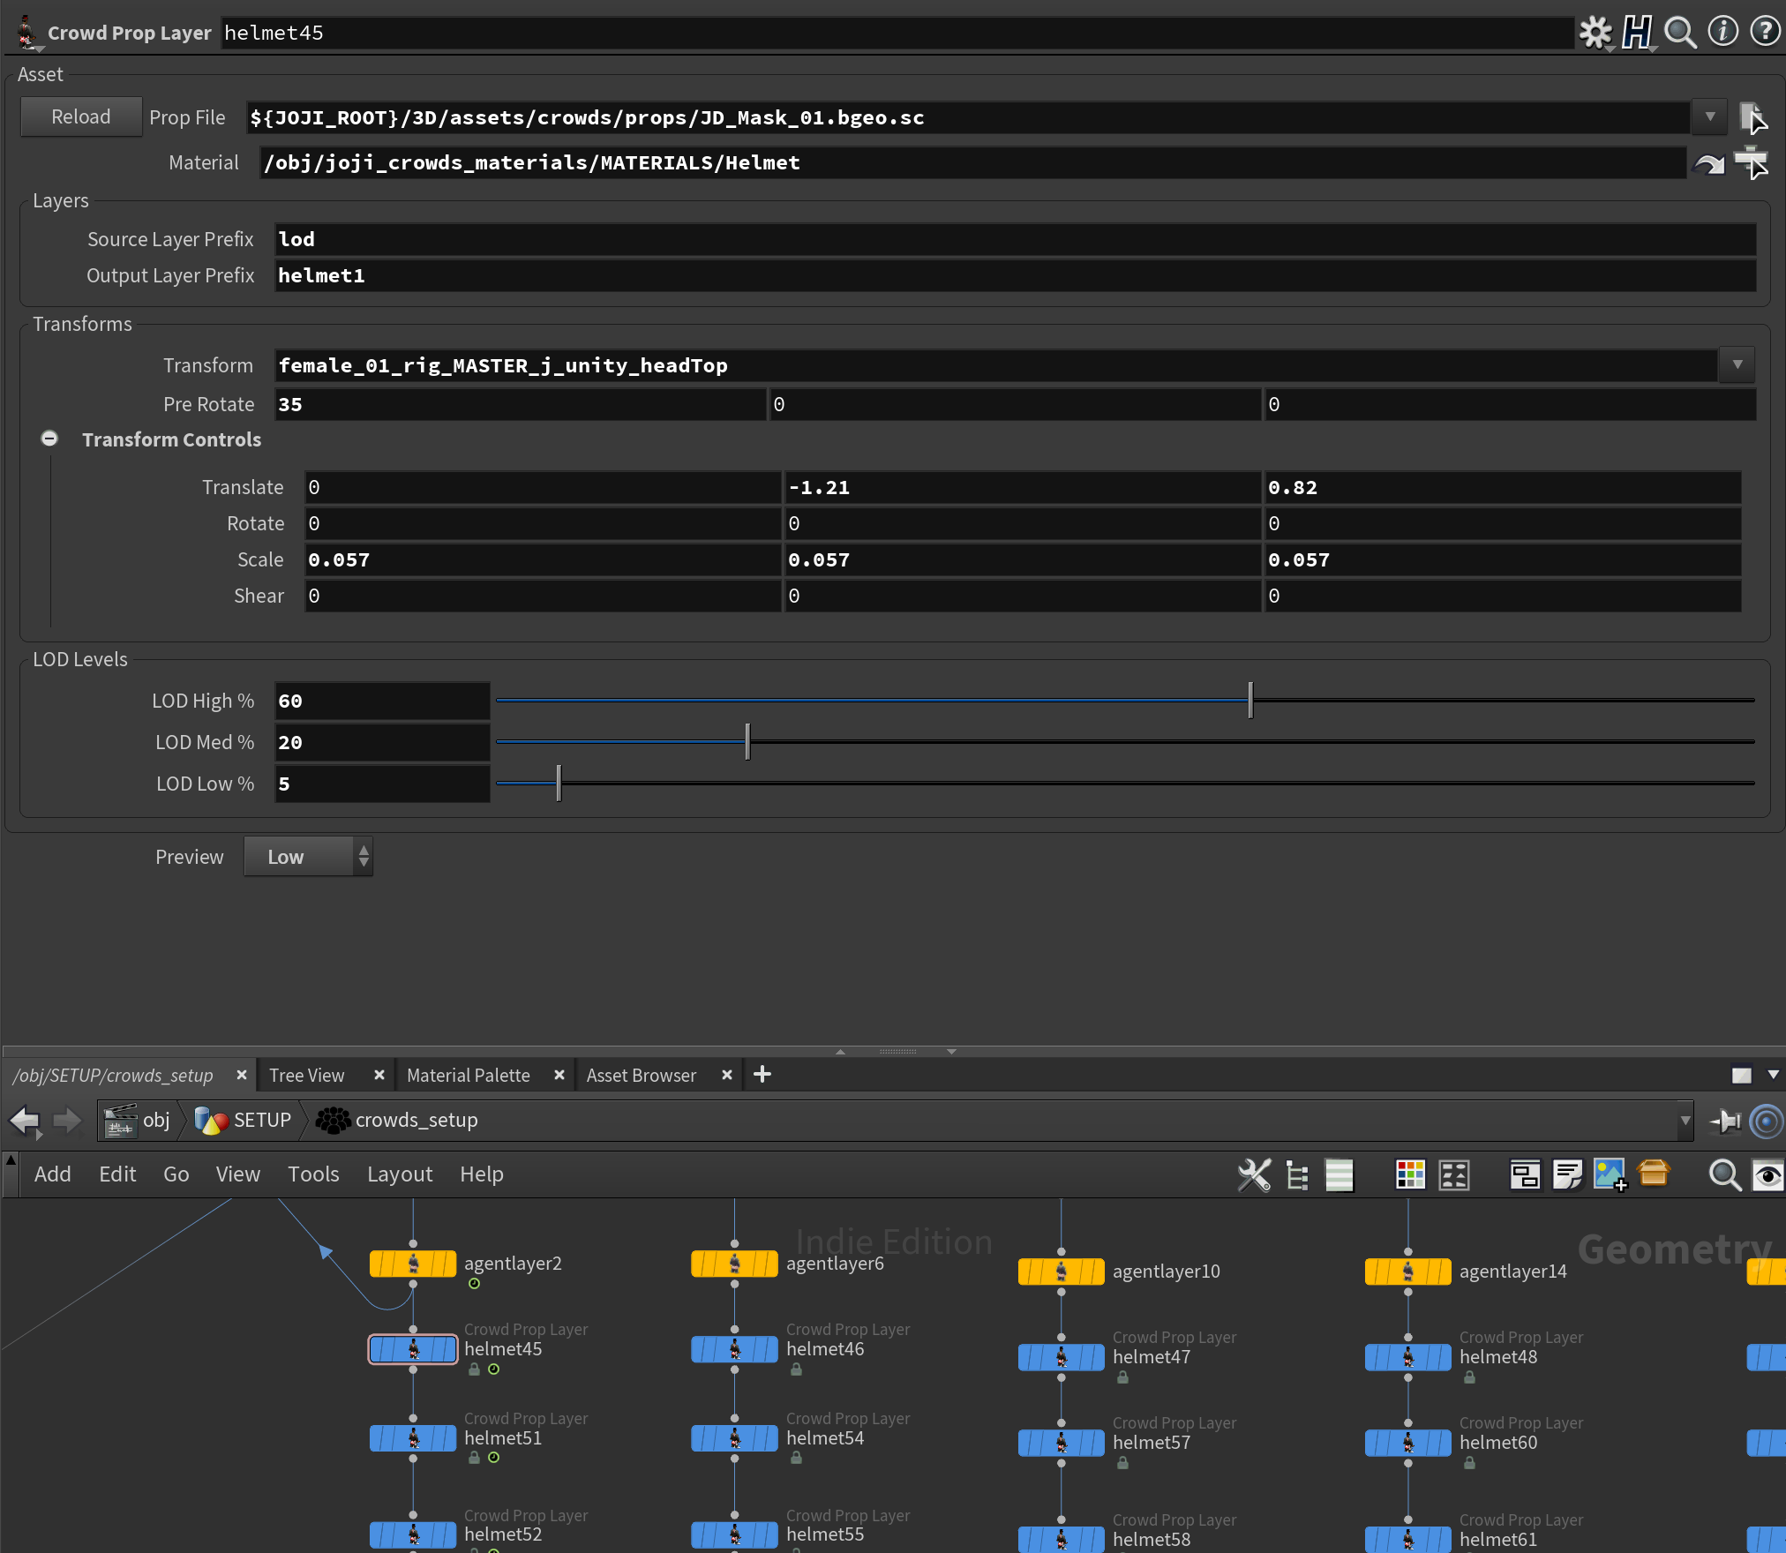Viewport: 1786px width, 1553px height.
Task: Switch to the Material Palette tab
Action: [x=469, y=1075]
